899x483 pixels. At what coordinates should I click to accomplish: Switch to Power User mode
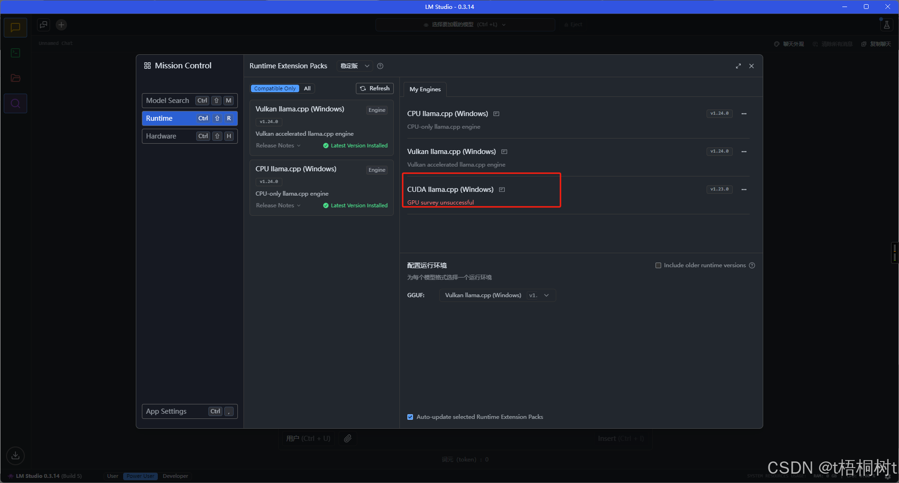tap(140, 476)
